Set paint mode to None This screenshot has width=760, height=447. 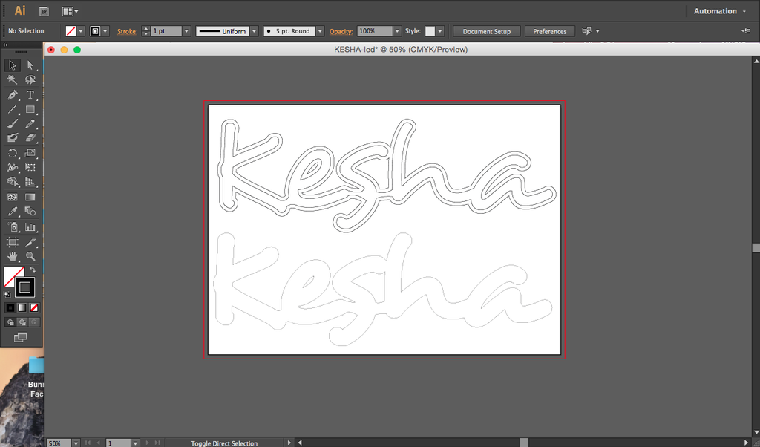[34, 308]
